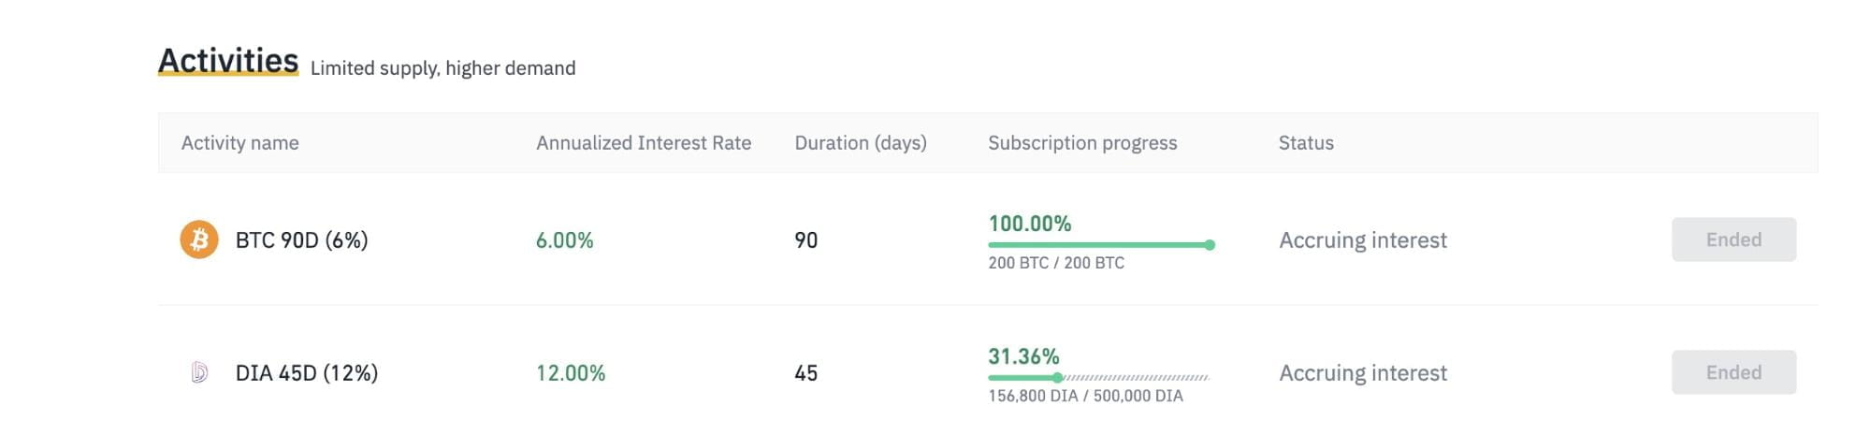The image size is (1870, 435).
Task: Click the Duration (days) column header
Action: tap(861, 143)
